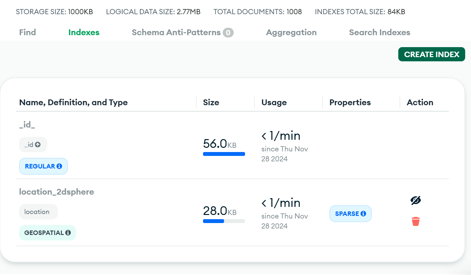Select the Indexes tab
The image size is (471, 275).
coord(84,33)
